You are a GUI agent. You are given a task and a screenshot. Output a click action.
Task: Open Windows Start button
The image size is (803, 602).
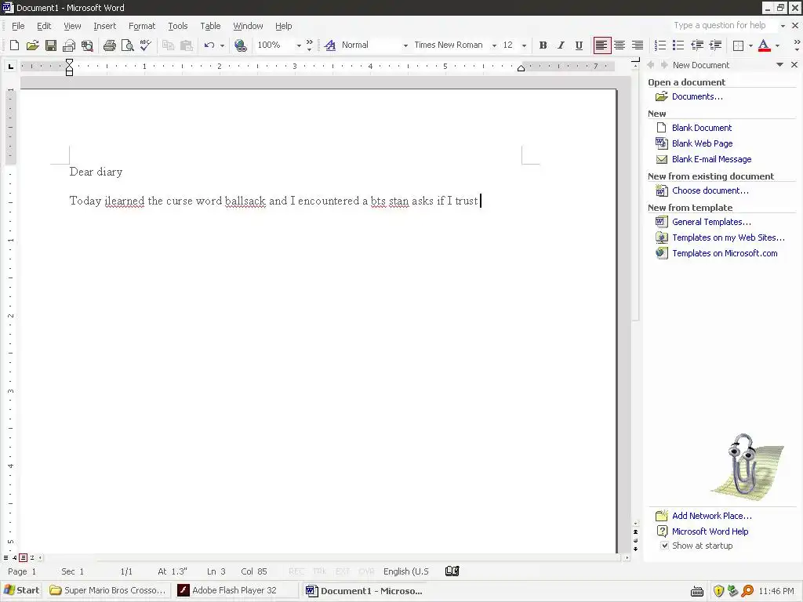[x=21, y=590]
